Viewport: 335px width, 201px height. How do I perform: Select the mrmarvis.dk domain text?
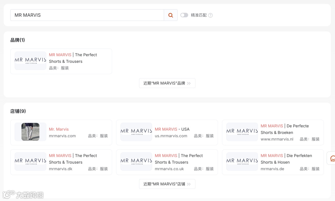[x=60, y=169]
